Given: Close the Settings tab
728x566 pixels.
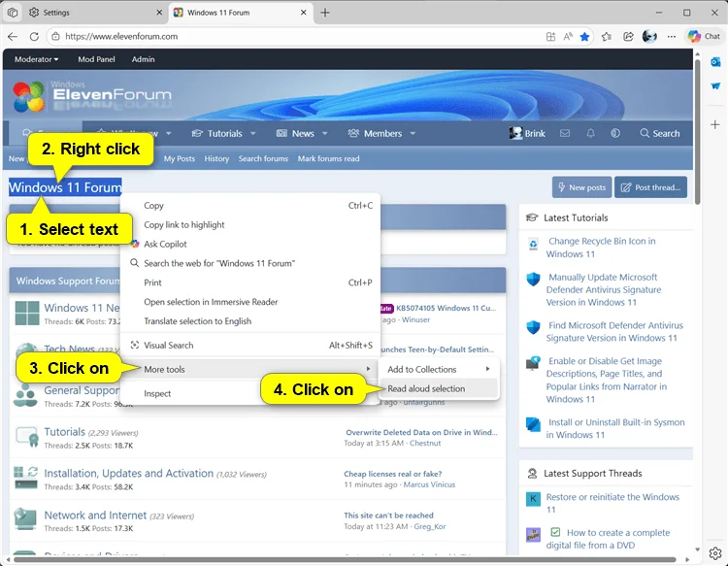Looking at the screenshot, I should coord(159,13).
